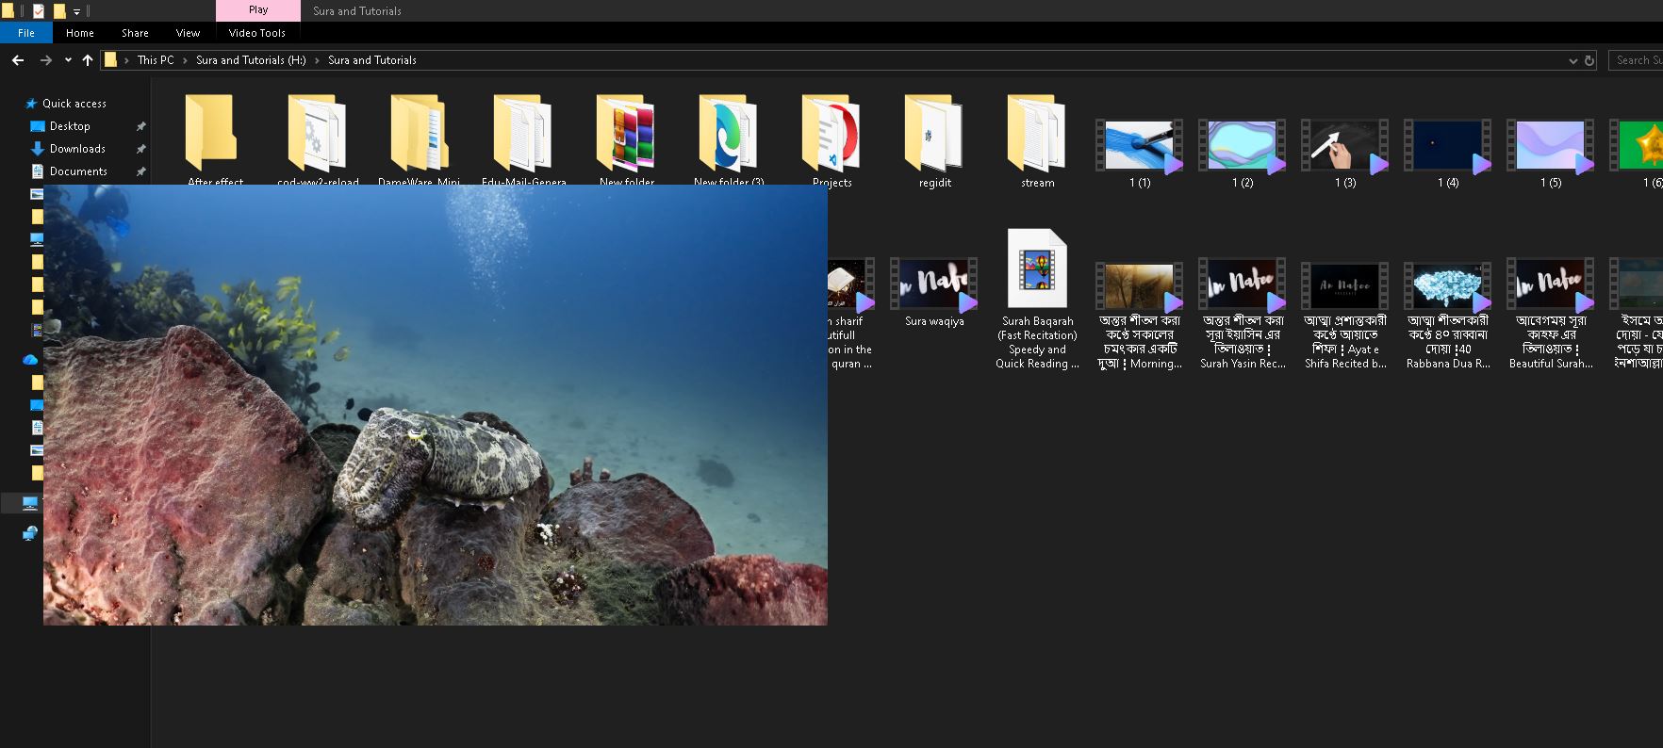Screen dimensions: 1663x748
Task: Go back to the previous folder
Action: [18, 60]
